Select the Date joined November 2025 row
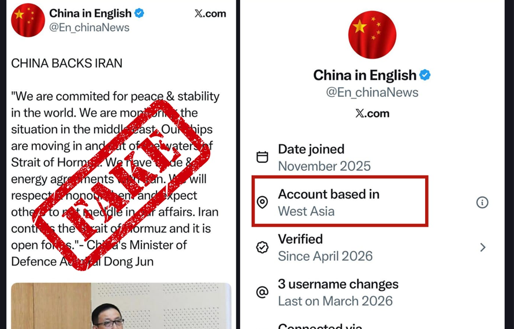Screen dimensions: 514x329 (372, 158)
